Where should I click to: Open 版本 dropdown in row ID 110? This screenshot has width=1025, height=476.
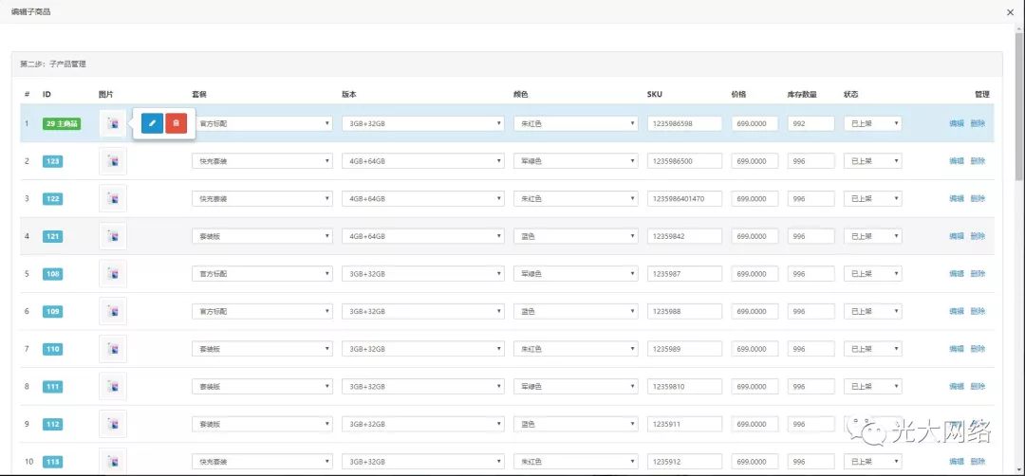423,349
